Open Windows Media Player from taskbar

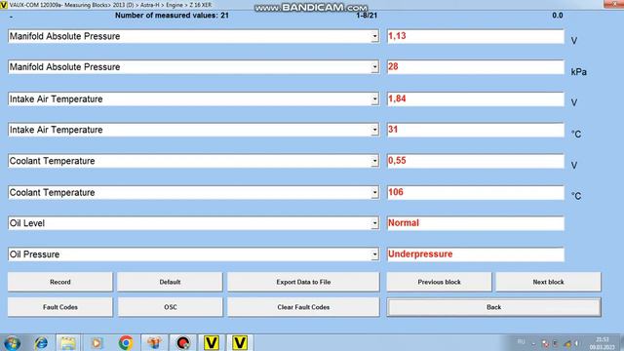97,343
